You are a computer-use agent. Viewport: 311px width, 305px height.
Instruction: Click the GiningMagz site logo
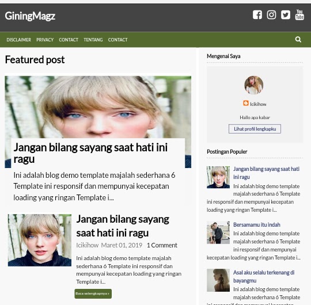[x=30, y=16]
